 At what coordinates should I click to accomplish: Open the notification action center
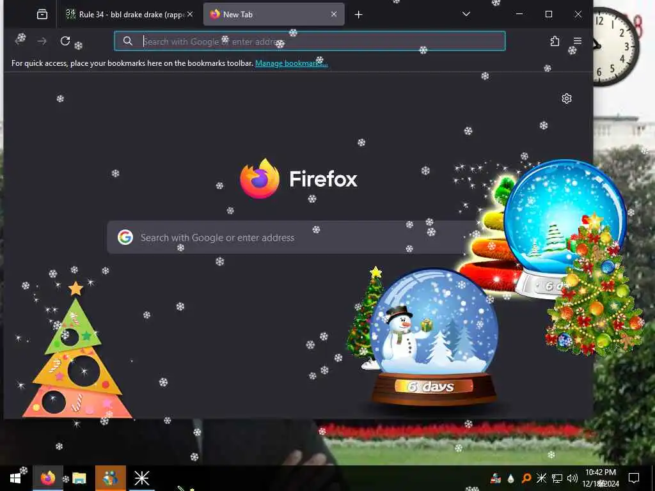[x=634, y=478]
